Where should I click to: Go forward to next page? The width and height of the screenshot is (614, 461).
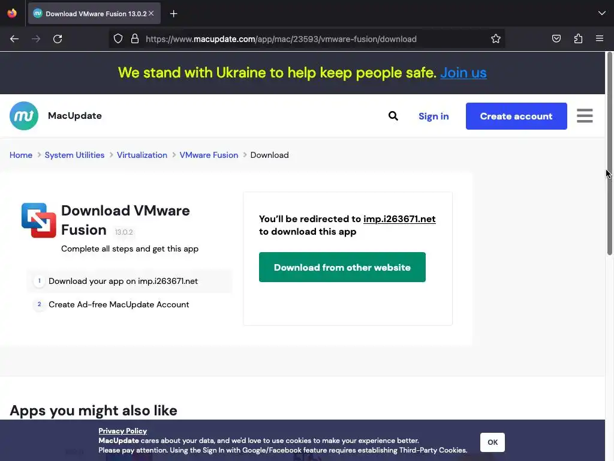36,39
